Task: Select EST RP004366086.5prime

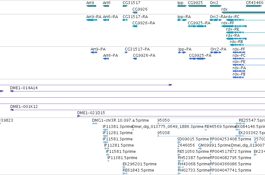Action: (211, 167)
